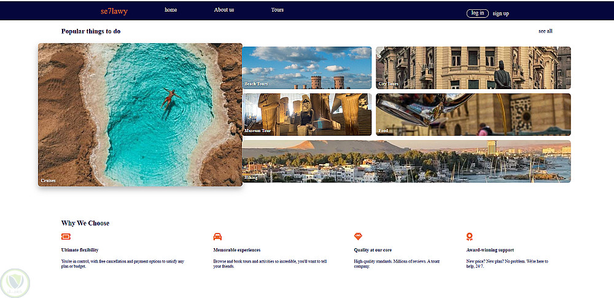Click the see all link
This screenshot has height=298, width=614.
[545, 31]
